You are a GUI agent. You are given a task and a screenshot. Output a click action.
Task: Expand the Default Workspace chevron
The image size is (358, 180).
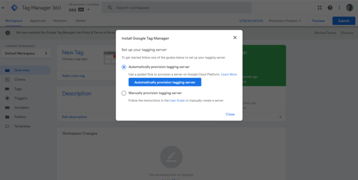(x=46, y=53)
